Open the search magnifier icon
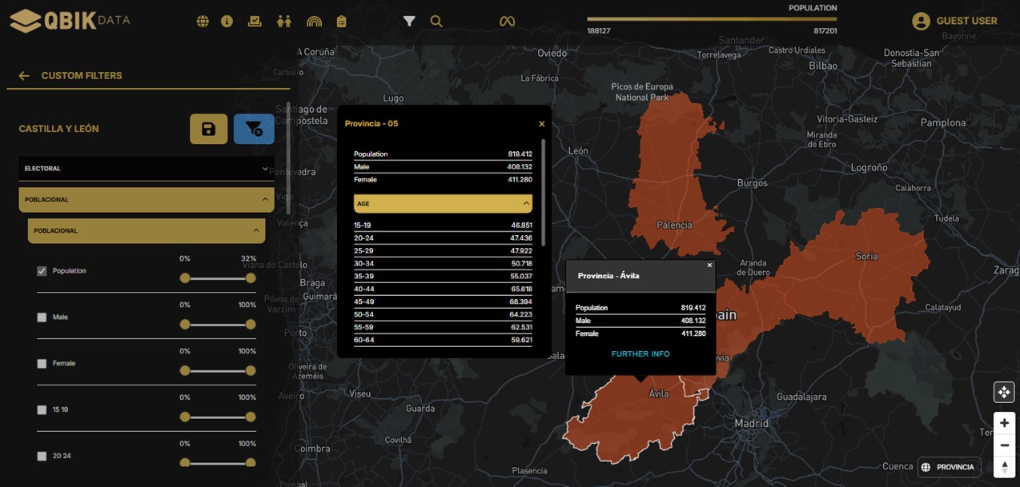Viewport: 1020px width, 487px height. point(436,22)
